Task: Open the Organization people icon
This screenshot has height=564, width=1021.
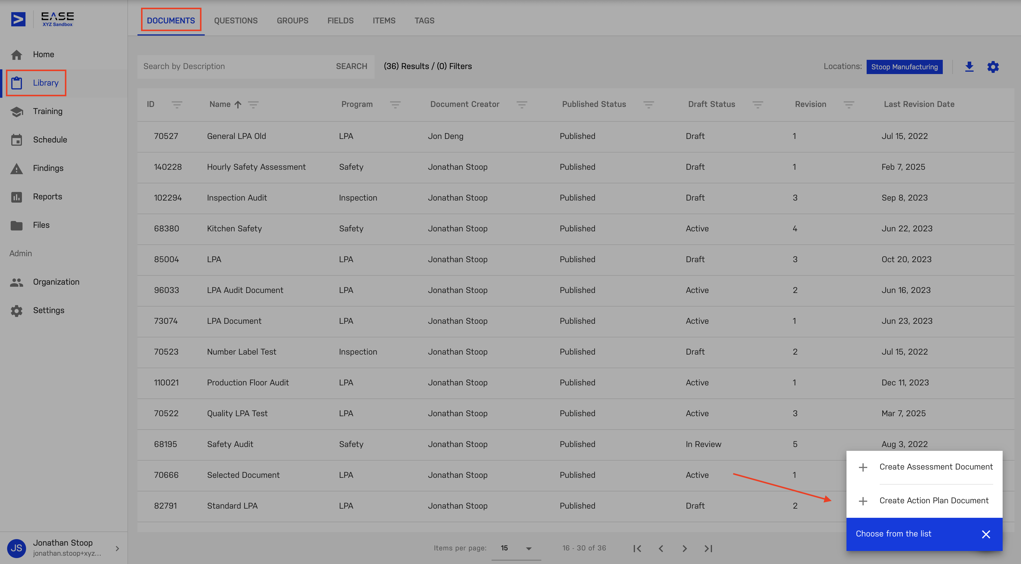Action: [17, 282]
